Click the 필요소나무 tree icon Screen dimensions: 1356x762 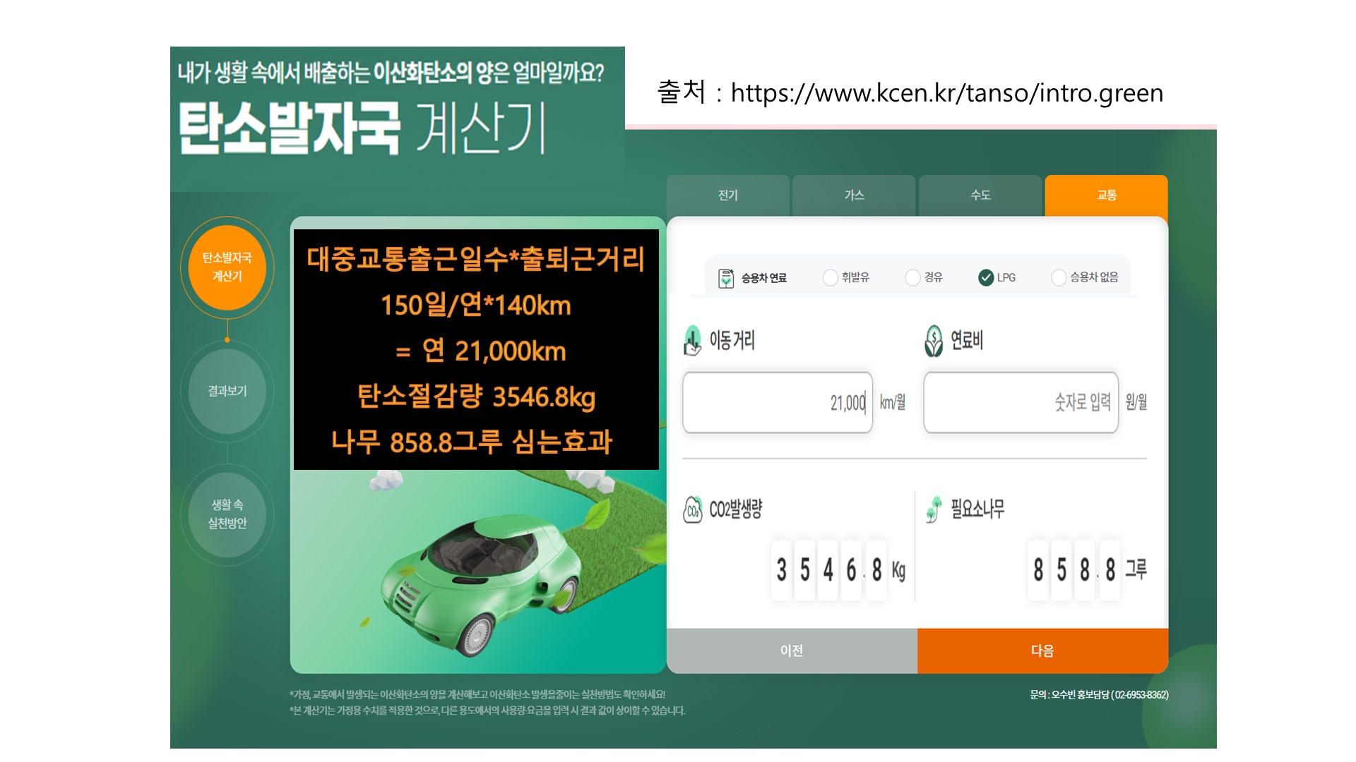point(934,509)
